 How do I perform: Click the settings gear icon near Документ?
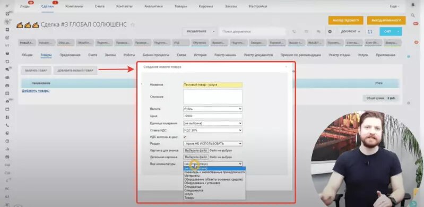coord(330,31)
